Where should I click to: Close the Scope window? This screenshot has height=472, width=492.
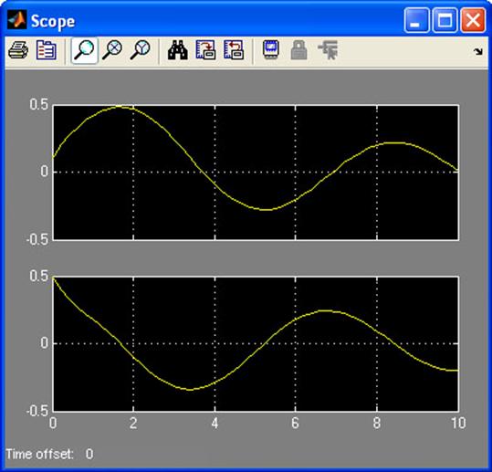pos(473,20)
